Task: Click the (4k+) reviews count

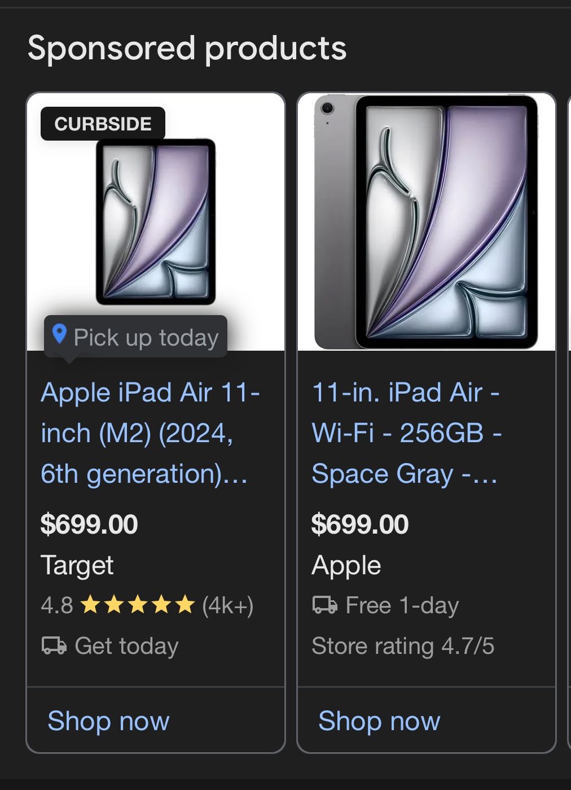Action: click(228, 606)
